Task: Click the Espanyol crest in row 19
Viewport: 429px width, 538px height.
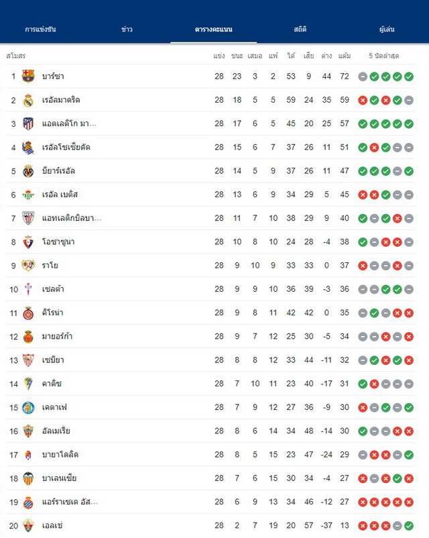Action: coord(28,502)
